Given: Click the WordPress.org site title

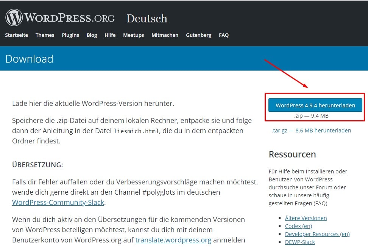Looking at the screenshot, I should (70, 18).
